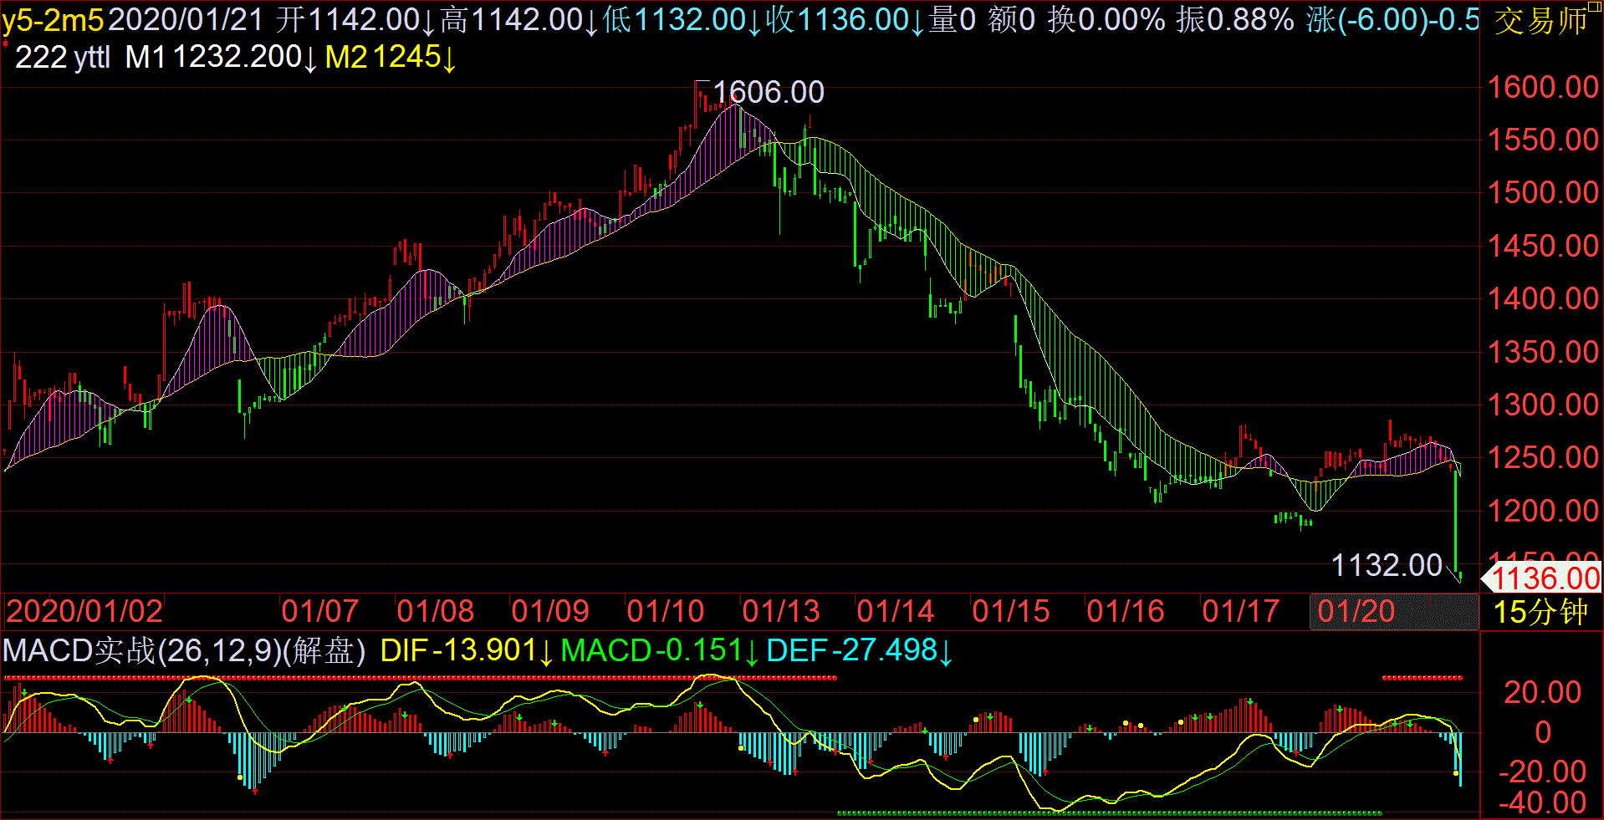The image size is (1604, 820).
Task: Click the 振0.88% amplitude value
Action: coord(1235,19)
